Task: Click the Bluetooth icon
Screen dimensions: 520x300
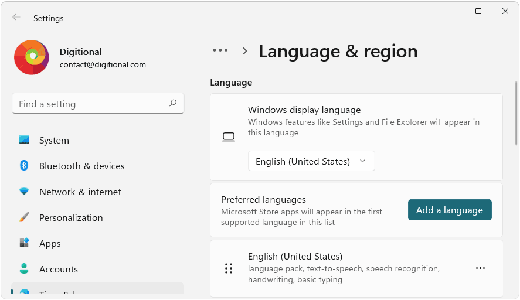Action: (24, 165)
